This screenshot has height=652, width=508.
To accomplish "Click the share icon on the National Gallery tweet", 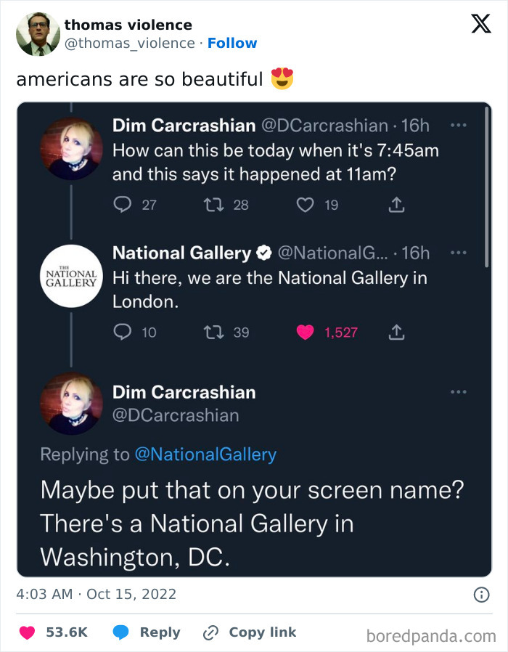I will [x=396, y=332].
